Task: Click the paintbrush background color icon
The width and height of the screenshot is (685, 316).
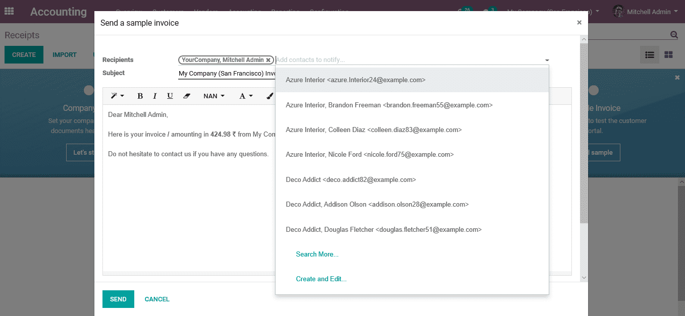Action: (x=270, y=96)
